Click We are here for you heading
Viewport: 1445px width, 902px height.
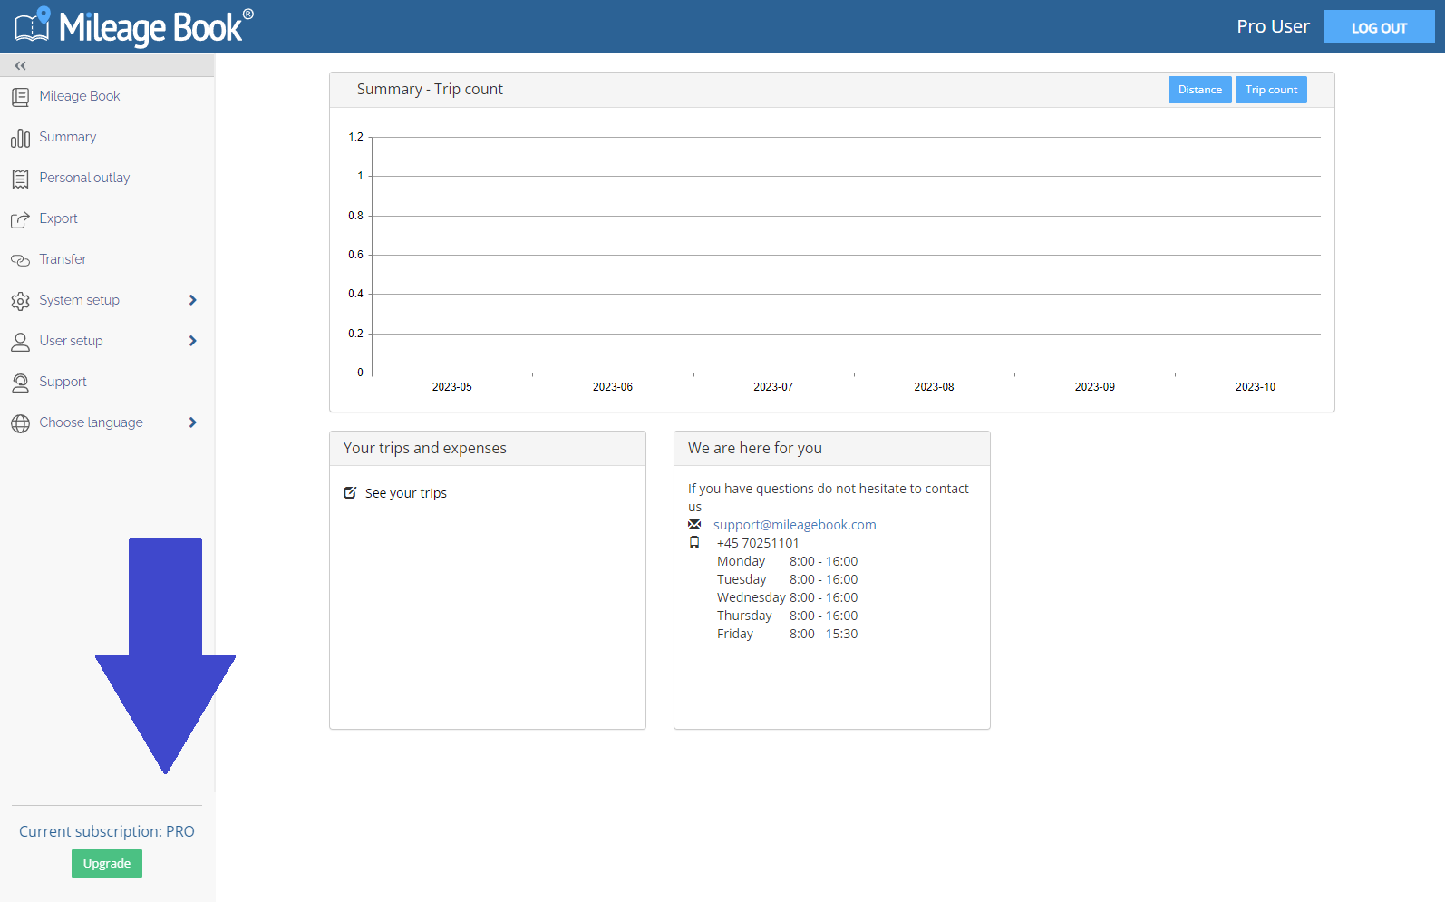[755, 448]
